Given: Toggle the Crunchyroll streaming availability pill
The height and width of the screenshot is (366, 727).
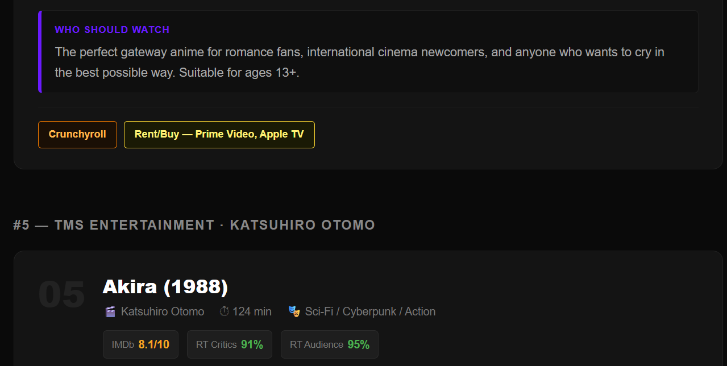Looking at the screenshot, I should (x=77, y=135).
